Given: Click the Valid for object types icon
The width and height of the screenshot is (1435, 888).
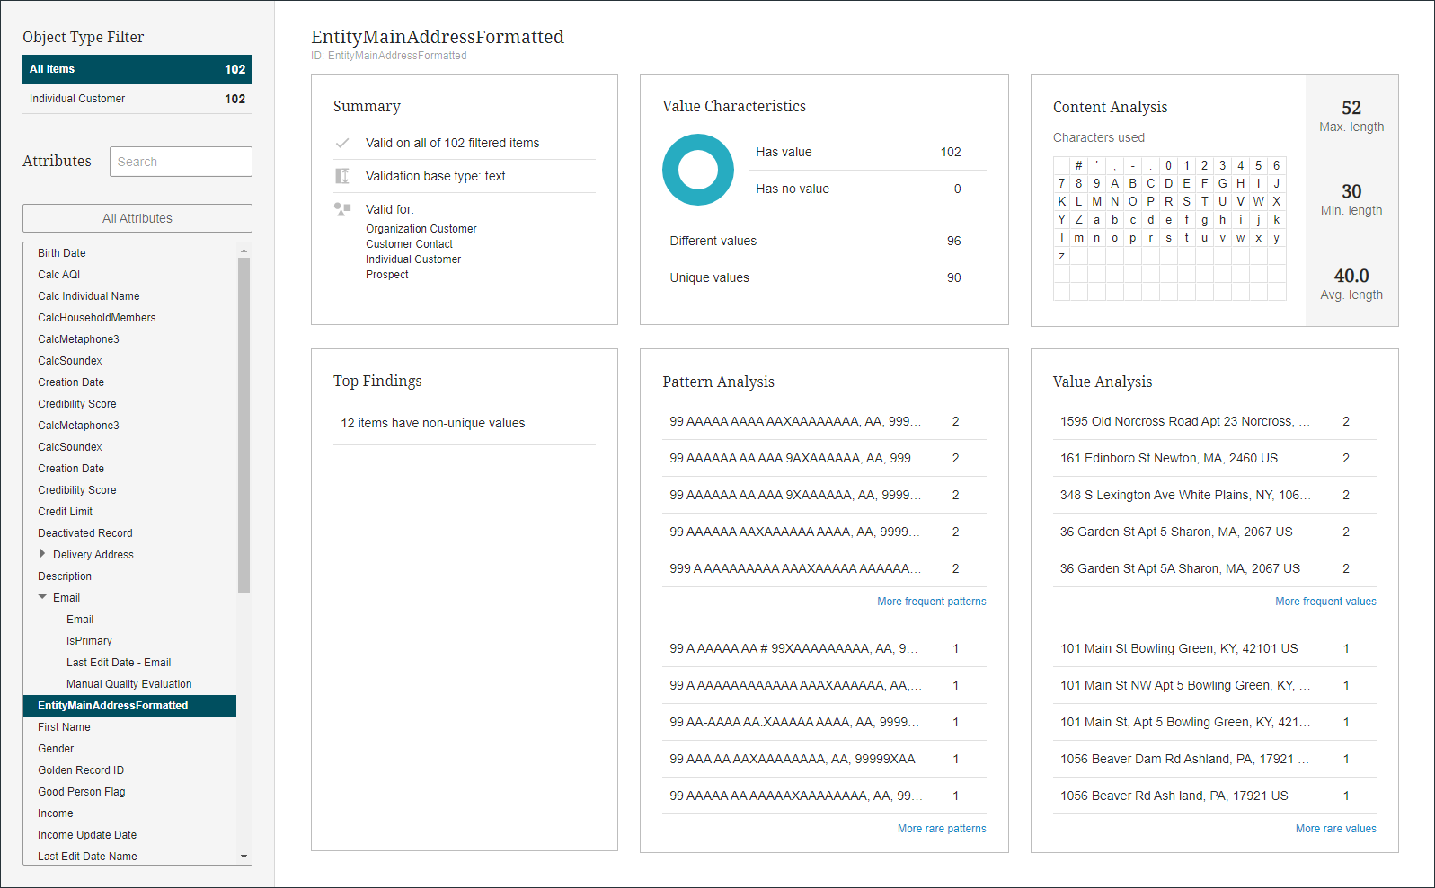Looking at the screenshot, I should coord(342,209).
